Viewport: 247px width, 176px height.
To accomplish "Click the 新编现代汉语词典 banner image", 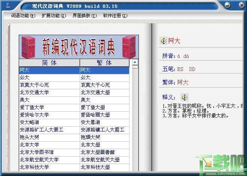I will coord(79,47).
